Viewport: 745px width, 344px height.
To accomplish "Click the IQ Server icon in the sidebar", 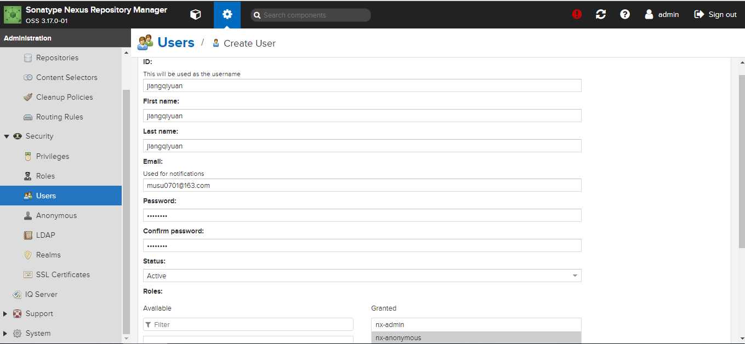I will [x=18, y=295].
